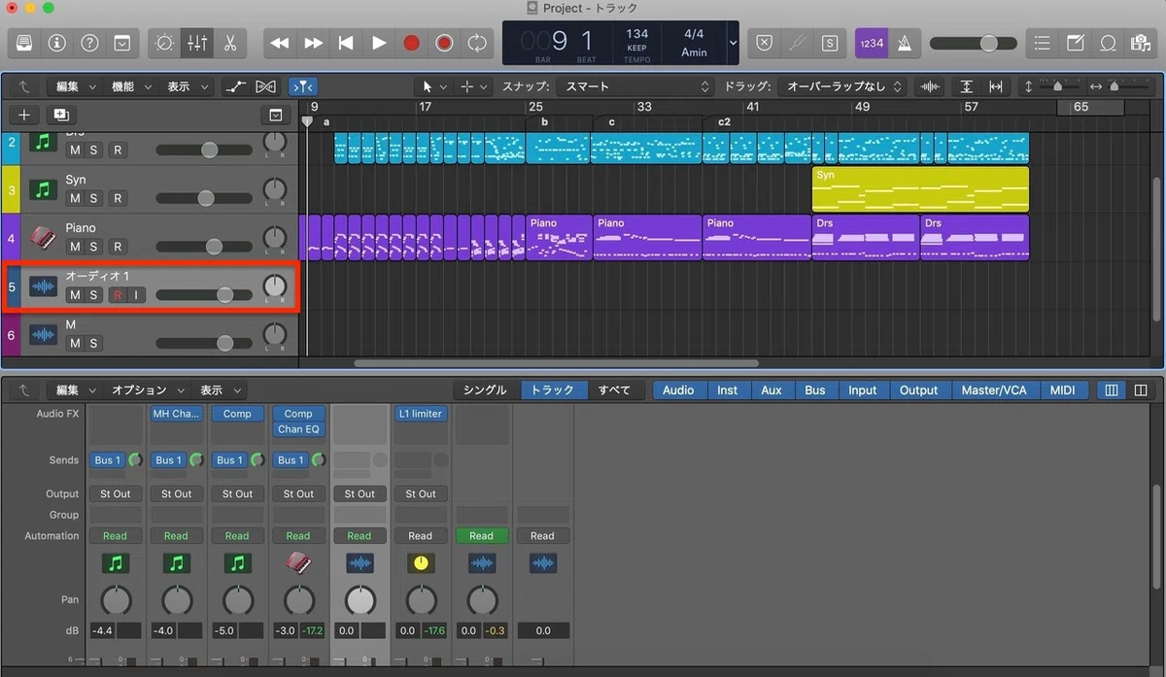Open the List Editors icon

1043,43
